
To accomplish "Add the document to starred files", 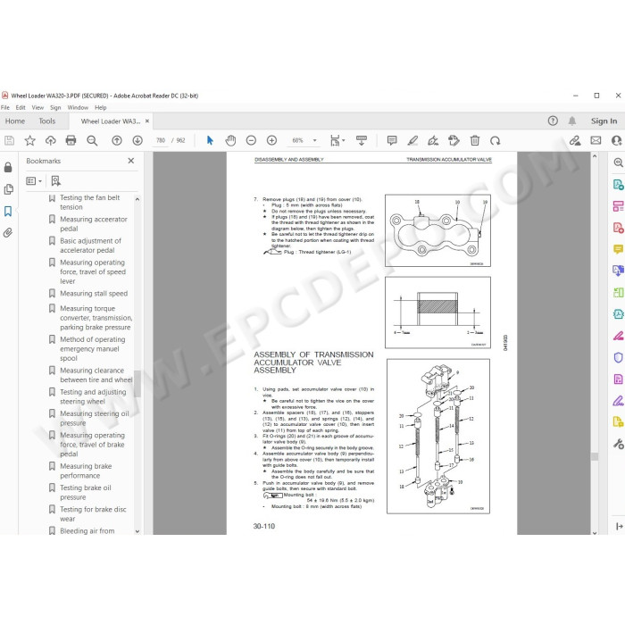I will point(29,140).
